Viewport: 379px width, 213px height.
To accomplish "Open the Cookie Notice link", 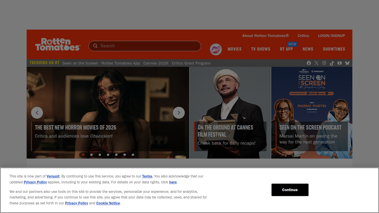I will [108, 203].
